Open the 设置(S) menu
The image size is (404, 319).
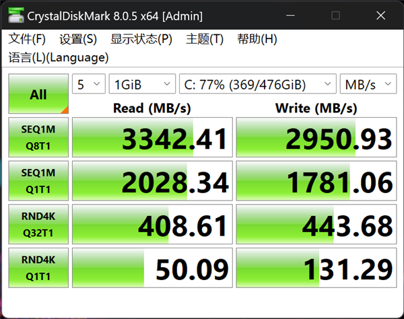pos(78,39)
